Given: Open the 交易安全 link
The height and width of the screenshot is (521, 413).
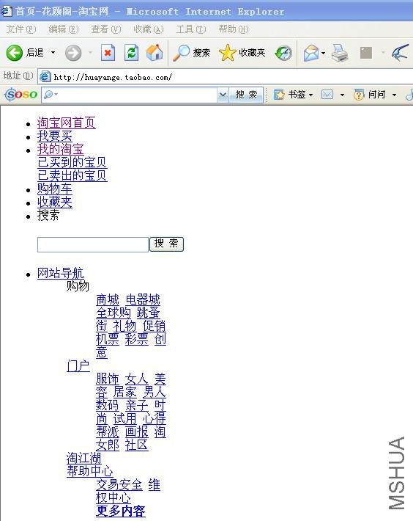Looking at the screenshot, I should click(x=119, y=485).
